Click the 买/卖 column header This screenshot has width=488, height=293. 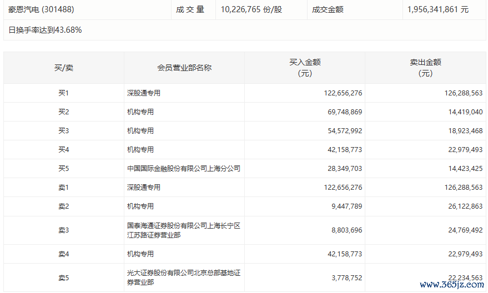(x=63, y=68)
